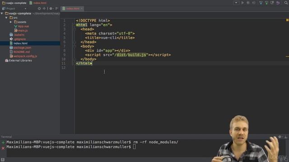This screenshot has width=289, height=162.
Task: Click the Run play button in toolbar
Action: pos(242,3)
